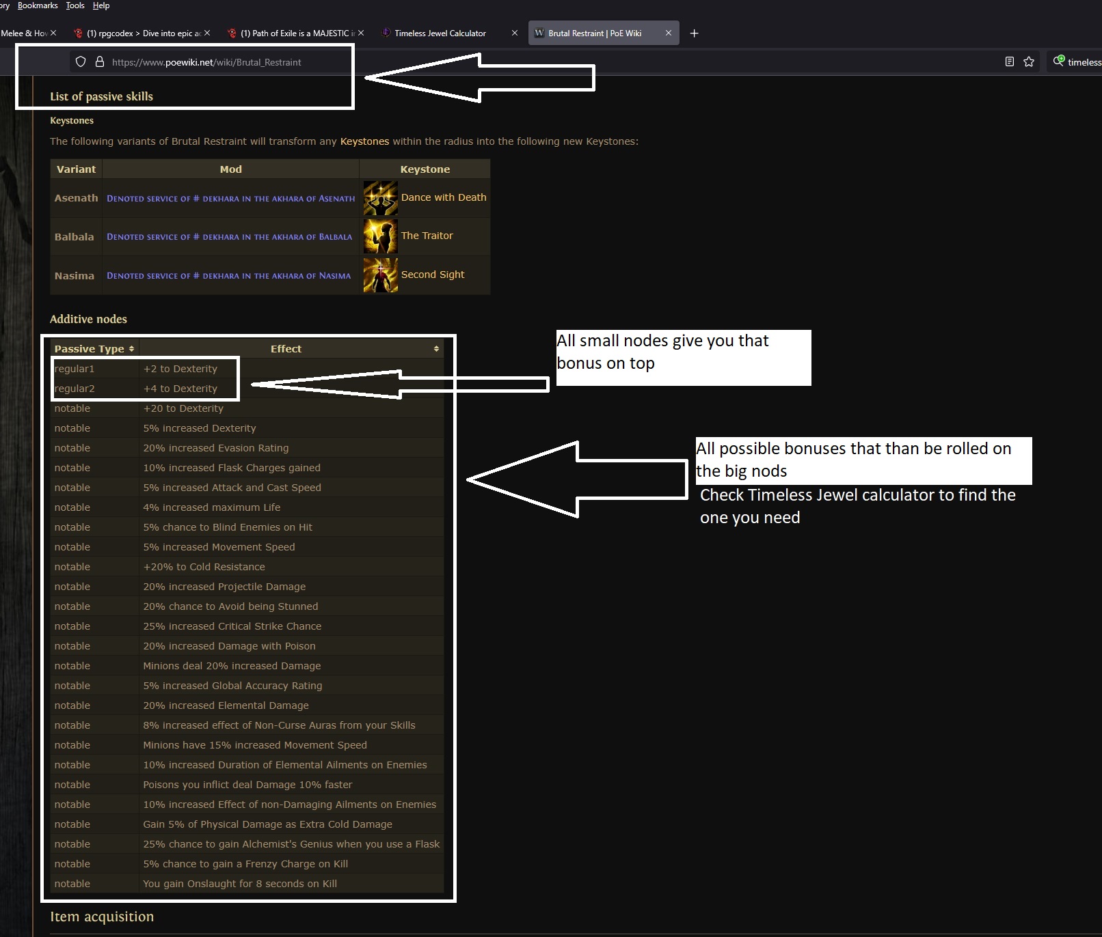Open the Dance with Death keystone link

[x=444, y=197]
